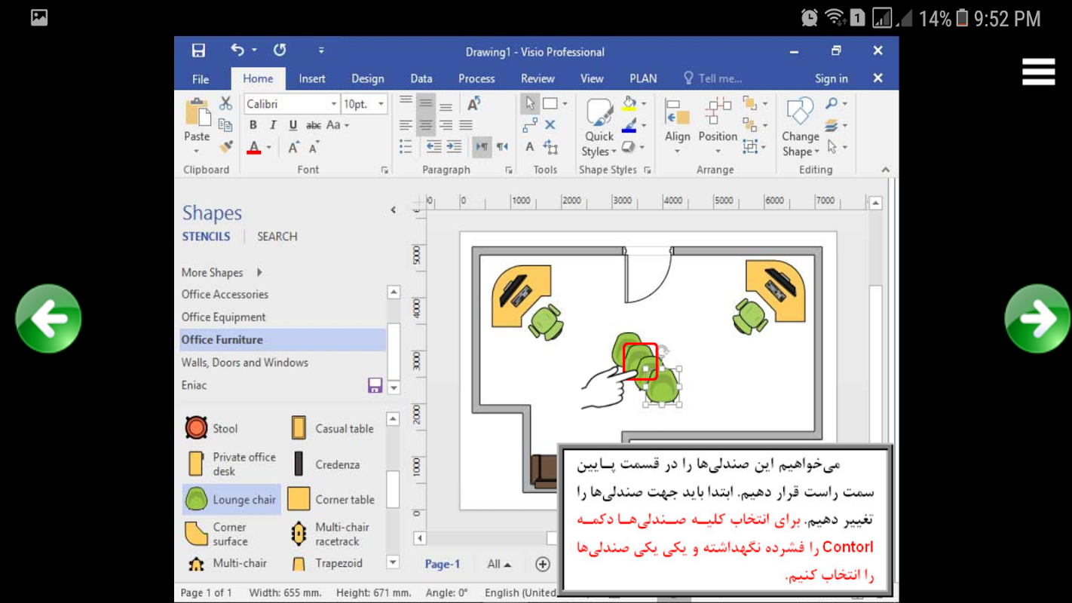Click the Paste clipboard icon

tap(198, 113)
